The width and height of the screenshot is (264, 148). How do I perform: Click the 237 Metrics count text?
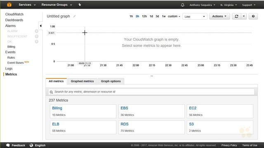pos(59,100)
